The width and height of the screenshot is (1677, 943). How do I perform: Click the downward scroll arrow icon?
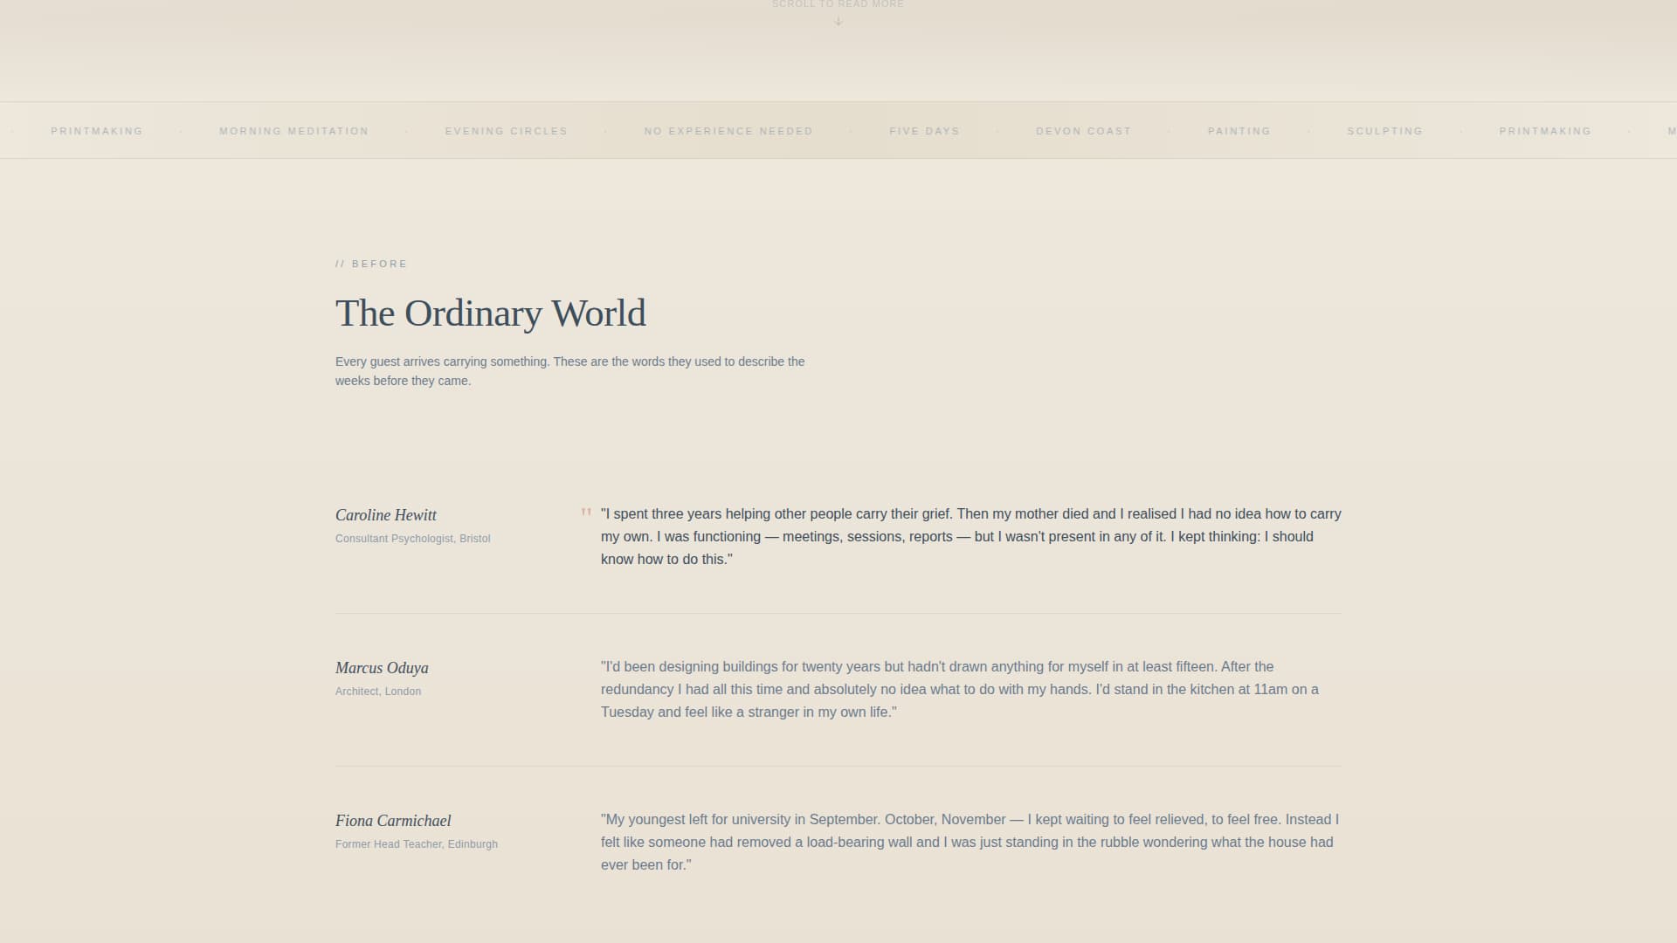[838, 20]
